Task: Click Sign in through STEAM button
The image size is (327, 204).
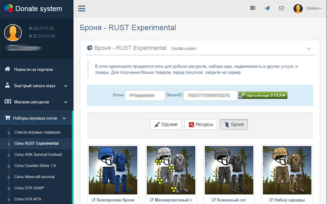Action: coord(263,95)
